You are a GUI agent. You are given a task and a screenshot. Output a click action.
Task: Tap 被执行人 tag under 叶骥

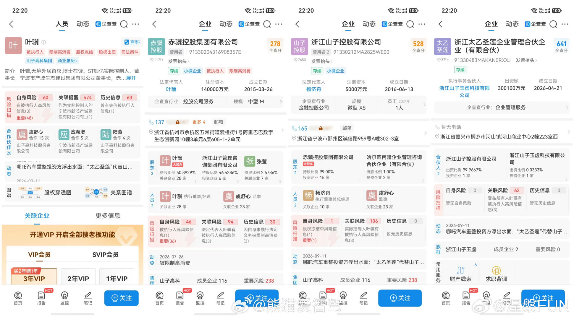(35, 52)
